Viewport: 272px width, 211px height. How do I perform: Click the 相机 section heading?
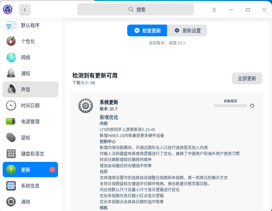coord(104,208)
